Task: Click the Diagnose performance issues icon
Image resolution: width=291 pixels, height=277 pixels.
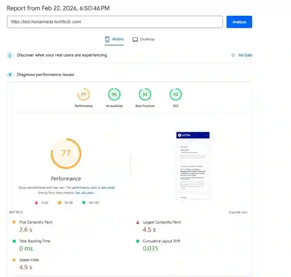Action: [10, 75]
